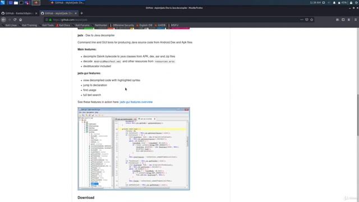The image size is (359, 202).
Task: Follow the jadx-gui features overview link
Action: (136, 102)
